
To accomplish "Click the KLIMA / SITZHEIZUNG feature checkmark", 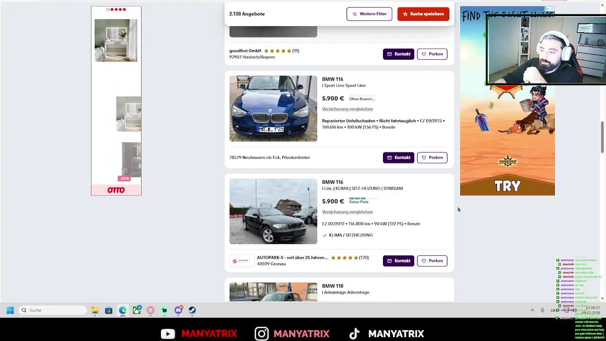I will pos(325,235).
